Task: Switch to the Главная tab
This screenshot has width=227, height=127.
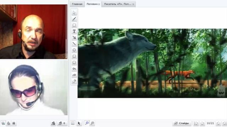Action: (77, 4)
